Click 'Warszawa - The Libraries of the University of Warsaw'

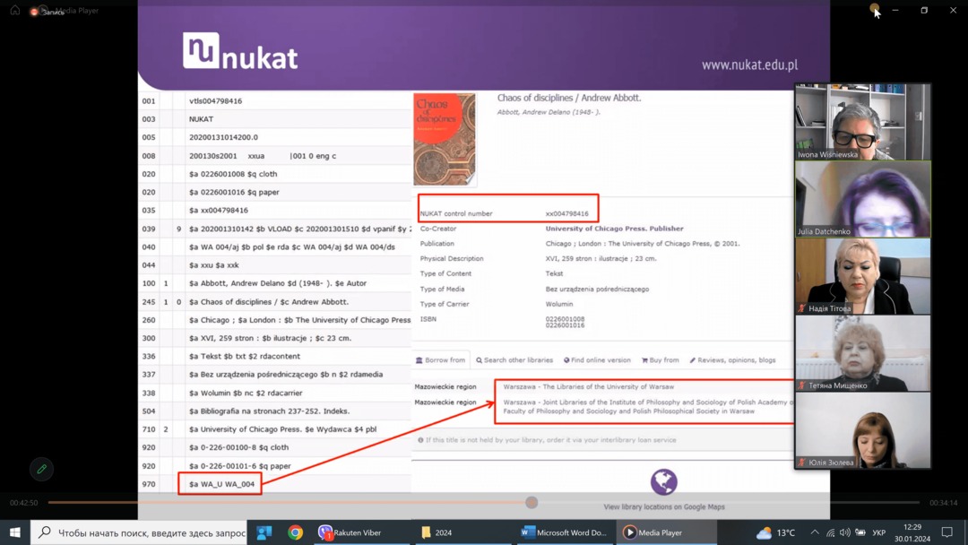[588, 386]
